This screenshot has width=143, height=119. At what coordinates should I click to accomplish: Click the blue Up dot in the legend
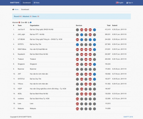tap(31, 23)
